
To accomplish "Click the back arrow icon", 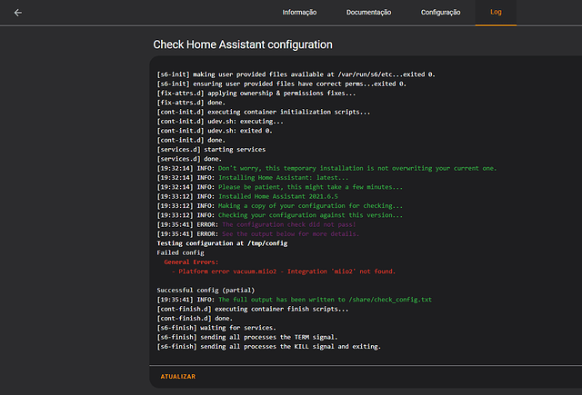I will (18, 13).
